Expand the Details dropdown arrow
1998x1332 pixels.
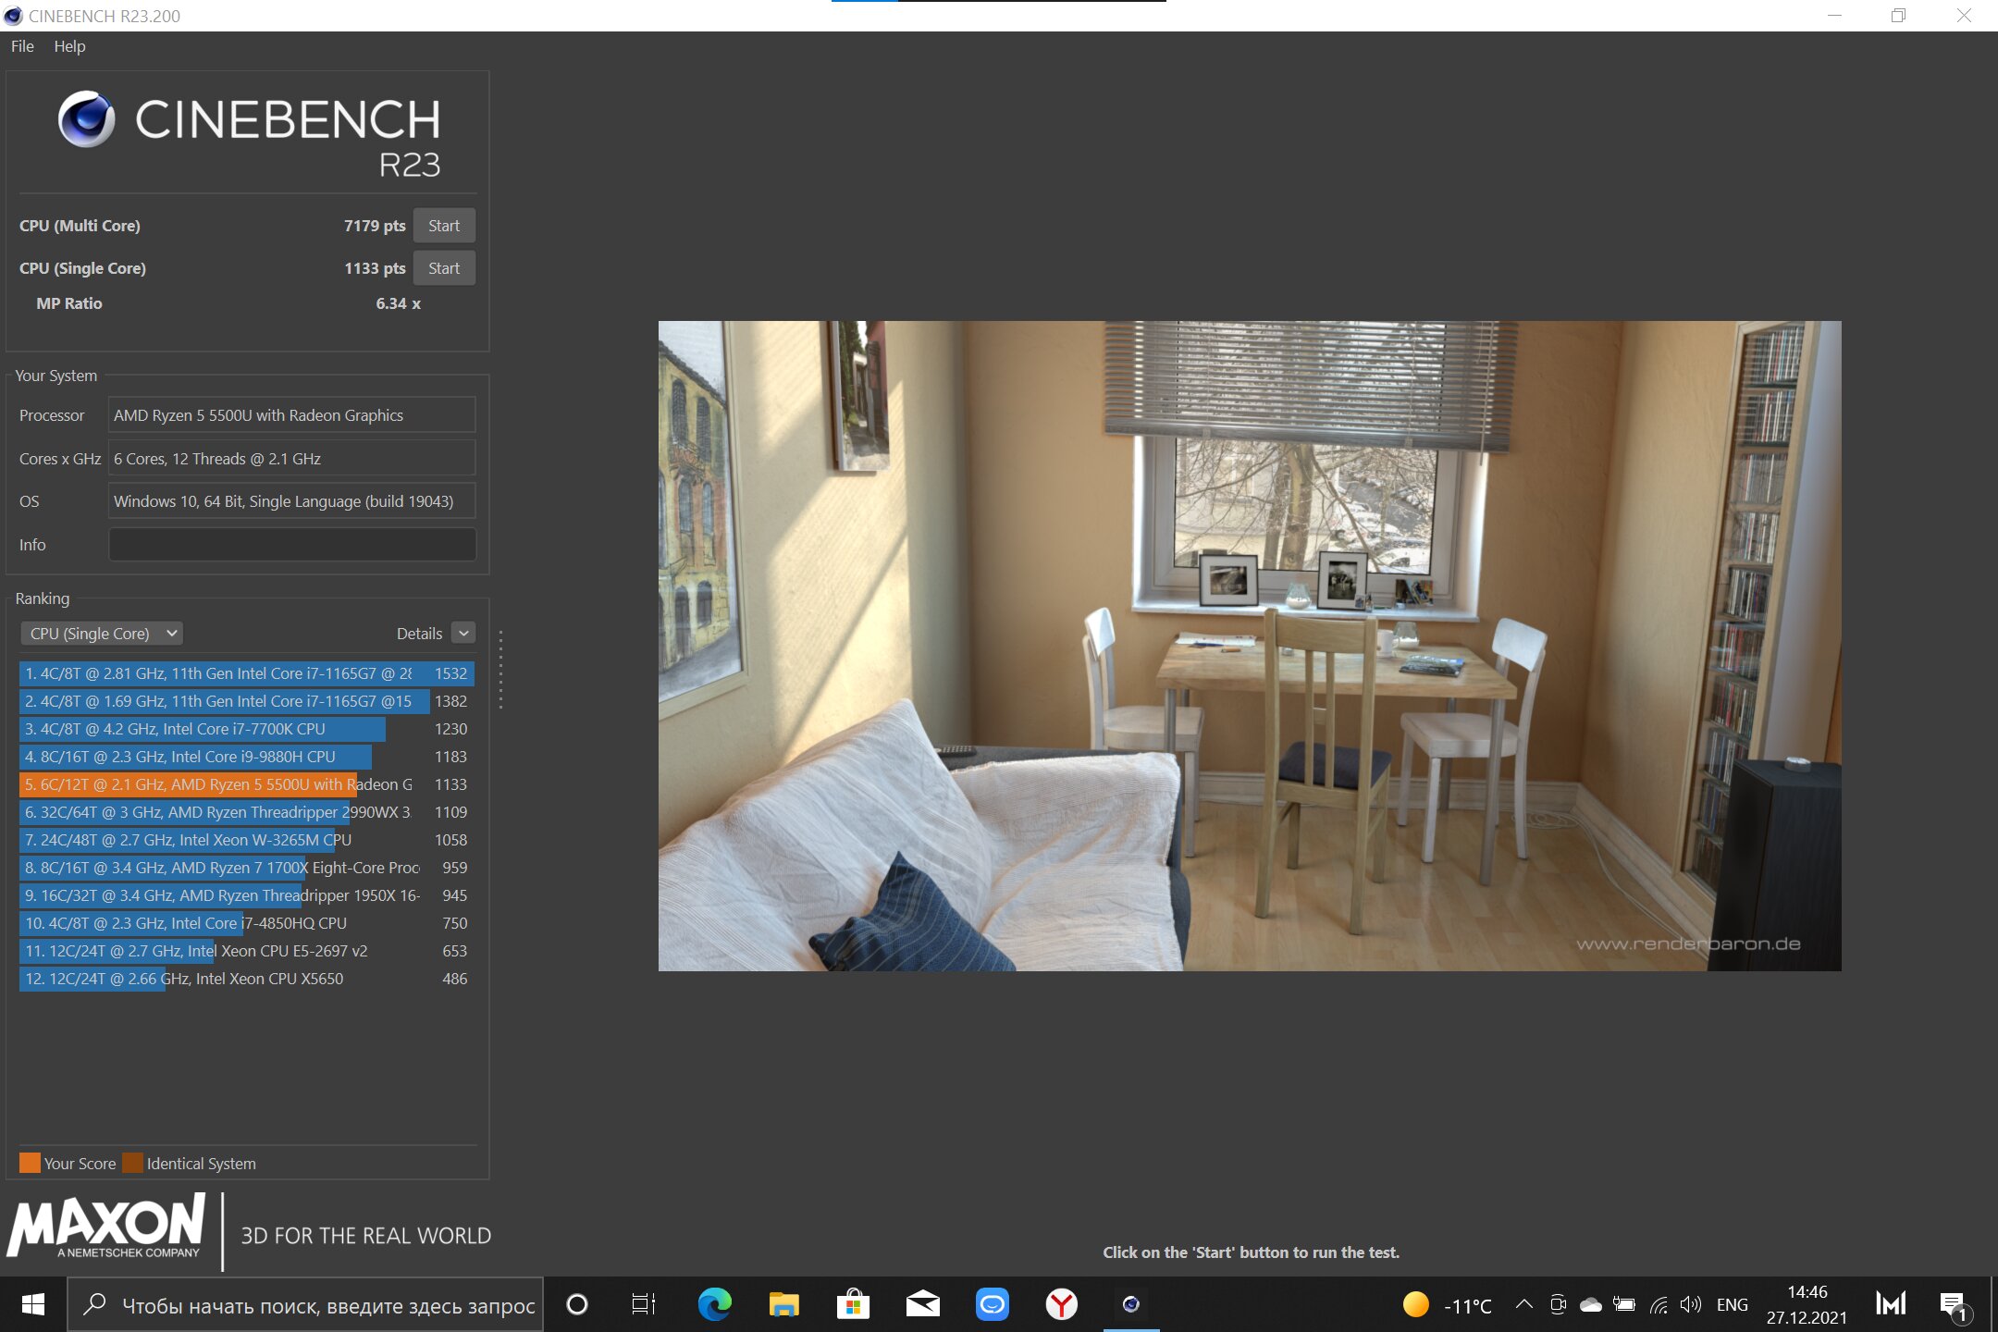[x=464, y=634]
